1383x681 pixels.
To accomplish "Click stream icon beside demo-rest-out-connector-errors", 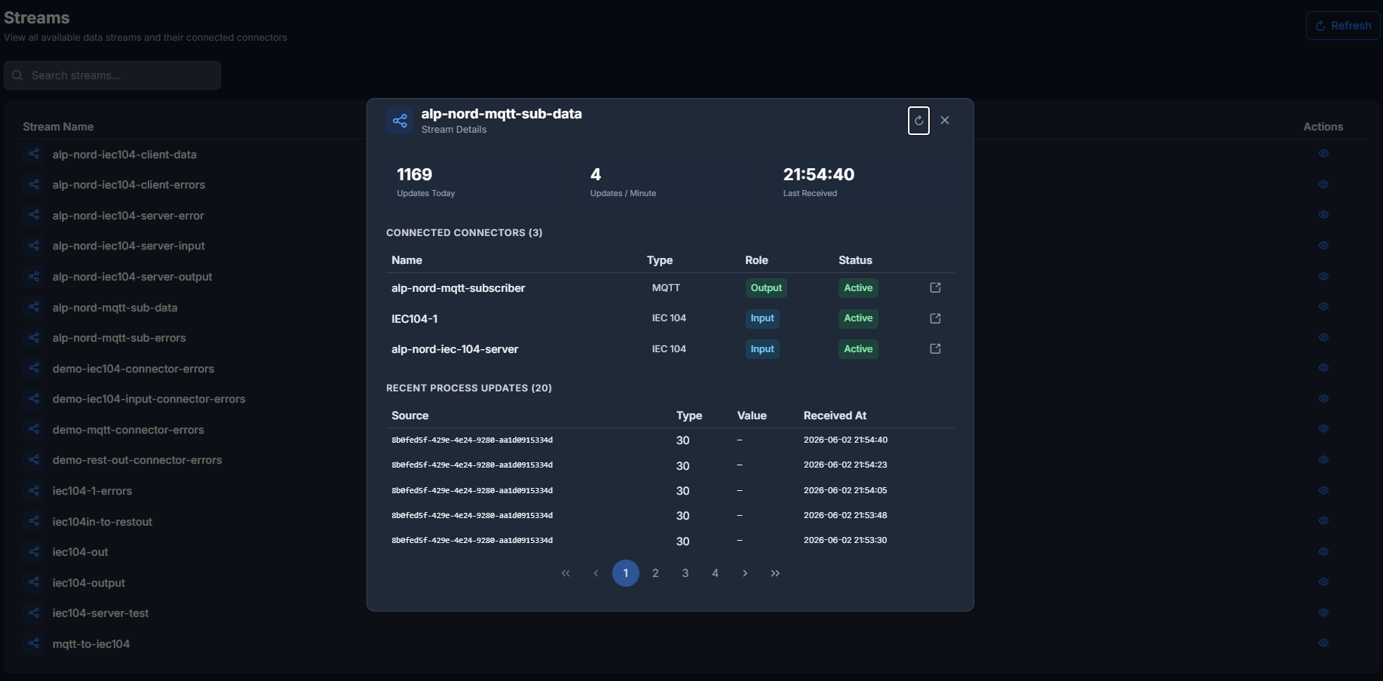I will (x=33, y=459).
